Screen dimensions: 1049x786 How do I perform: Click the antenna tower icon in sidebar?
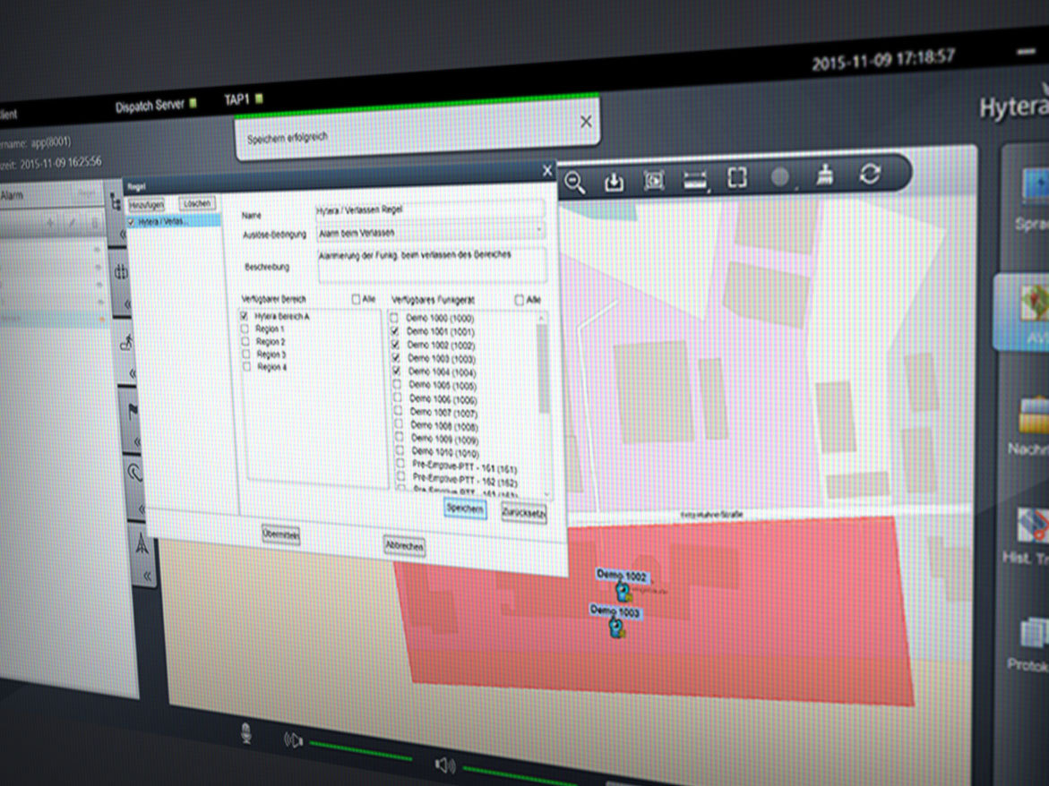pyautogui.click(x=142, y=543)
